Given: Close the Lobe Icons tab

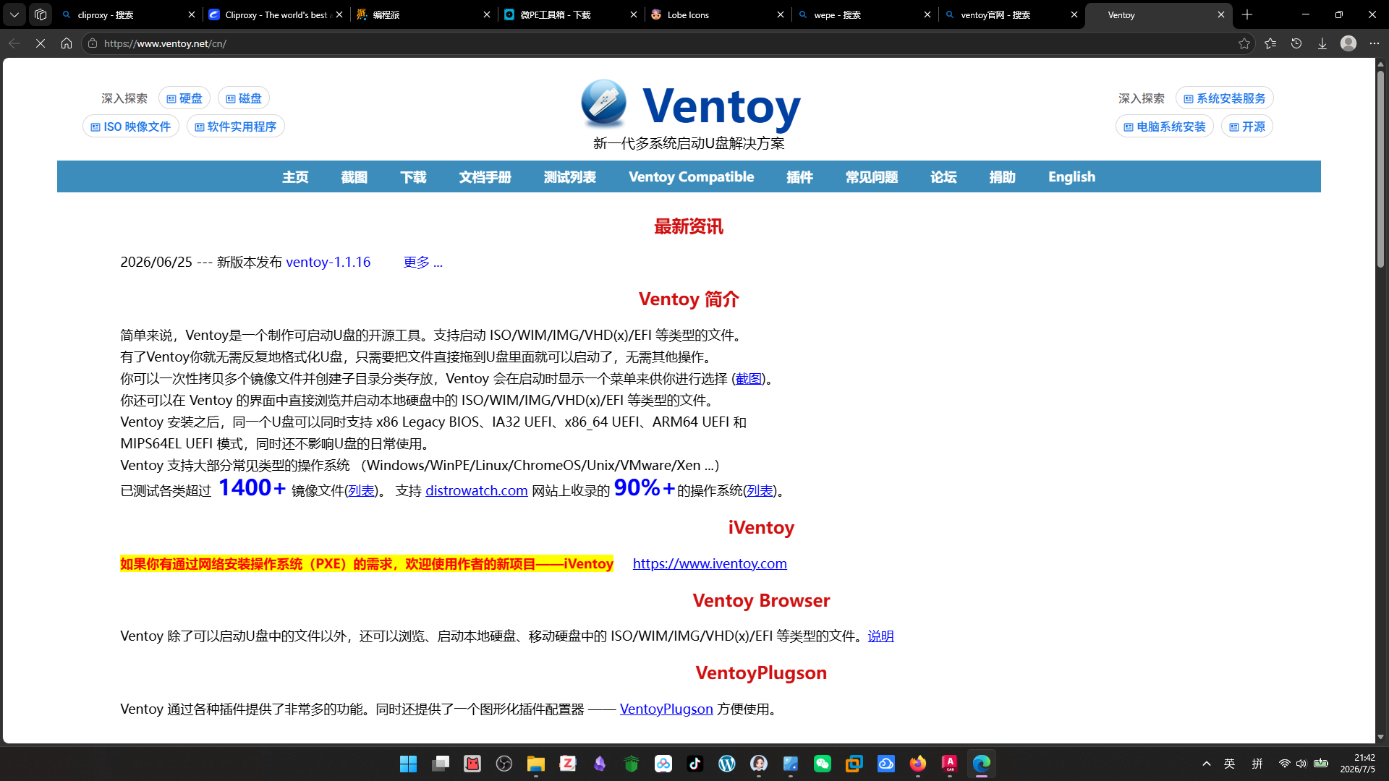Looking at the screenshot, I should click(x=781, y=14).
